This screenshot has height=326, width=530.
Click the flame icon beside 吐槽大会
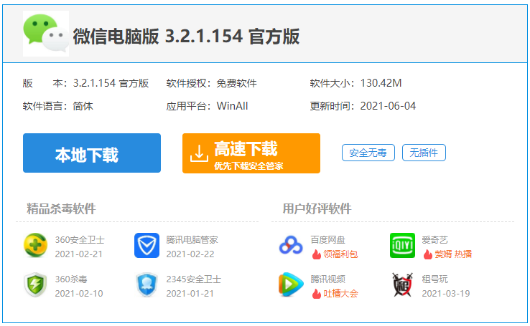point(317,294)
